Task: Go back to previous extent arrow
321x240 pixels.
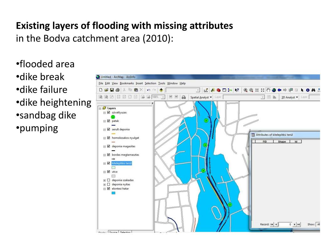Action: pyautogui.click(x=279, y=90)
